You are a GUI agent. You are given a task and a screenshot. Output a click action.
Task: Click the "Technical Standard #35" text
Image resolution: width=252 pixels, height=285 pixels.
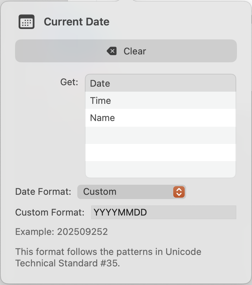point(67,263)
